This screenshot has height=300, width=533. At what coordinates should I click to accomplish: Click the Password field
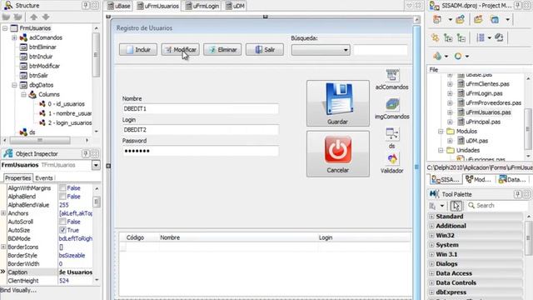point(200,151)
